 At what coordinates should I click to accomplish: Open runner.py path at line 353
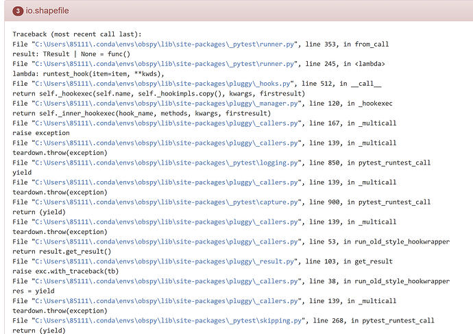[165, 44]
